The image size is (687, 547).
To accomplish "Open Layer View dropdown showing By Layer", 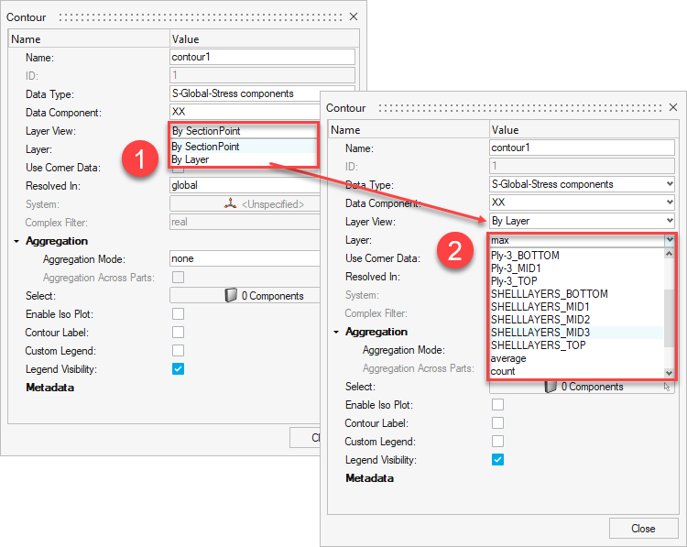I will (582, 221).
